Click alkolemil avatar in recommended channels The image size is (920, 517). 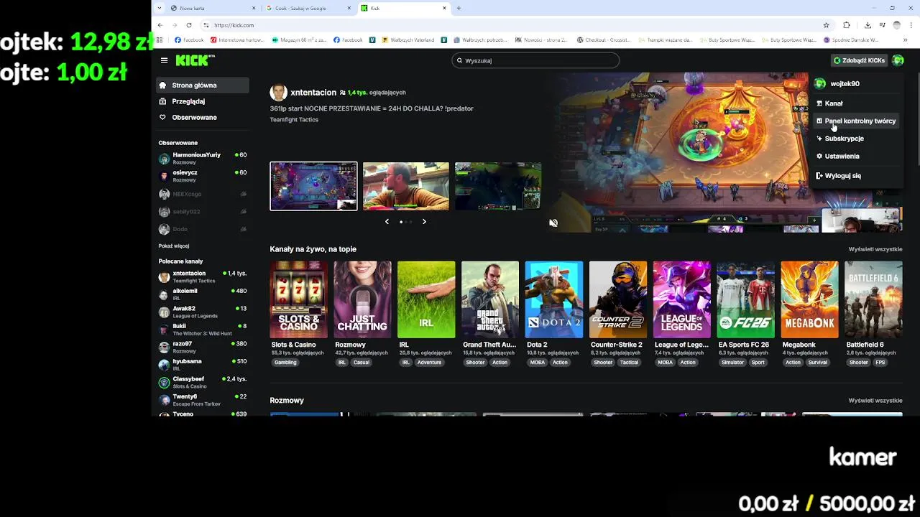point(164,294)
